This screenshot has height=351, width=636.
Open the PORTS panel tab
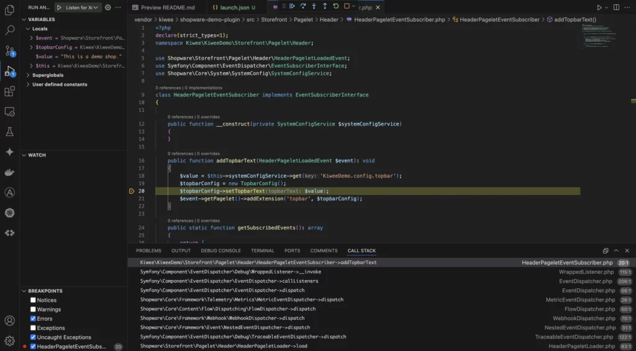(x=292, y=251)
